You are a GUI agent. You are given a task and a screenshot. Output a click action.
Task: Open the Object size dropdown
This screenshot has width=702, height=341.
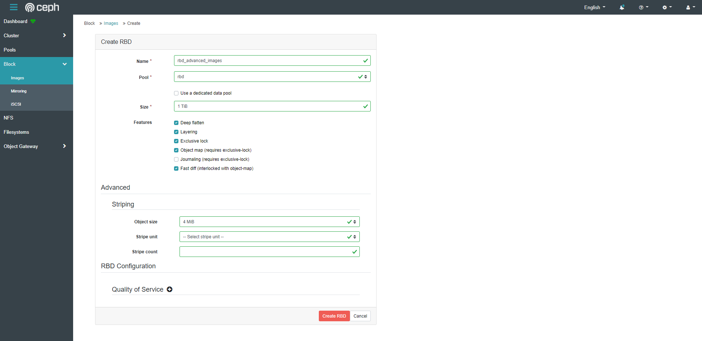269,222
